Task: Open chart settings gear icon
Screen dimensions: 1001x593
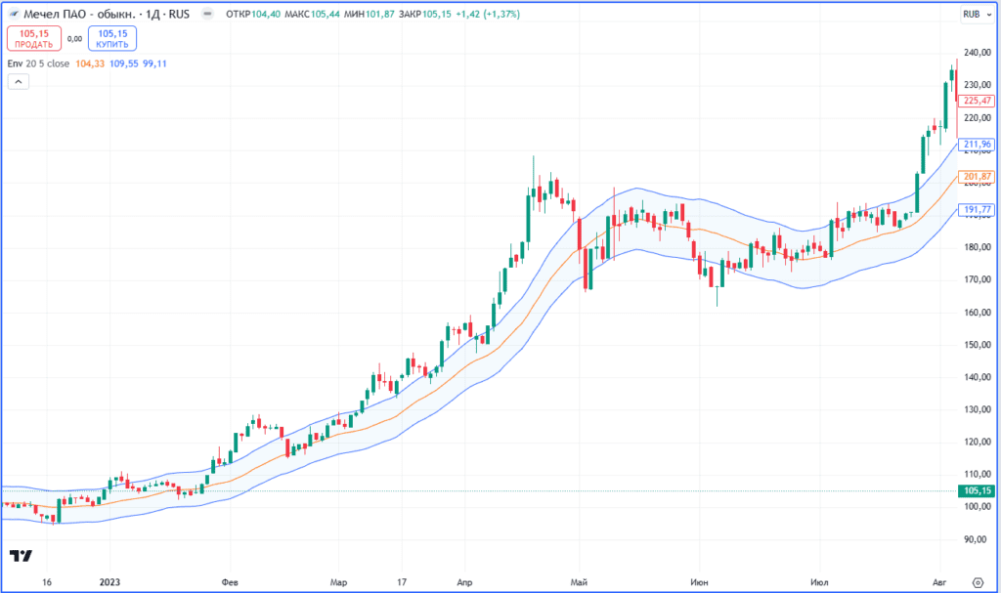Action: (978, 582)
